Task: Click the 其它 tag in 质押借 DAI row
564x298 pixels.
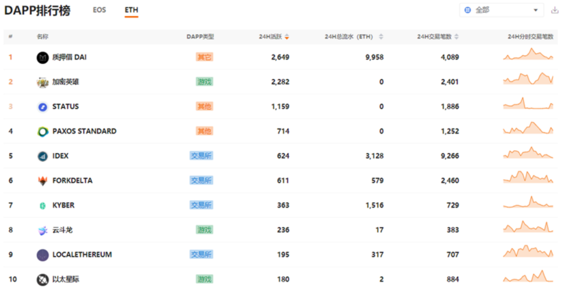Action: pos(205,57)
